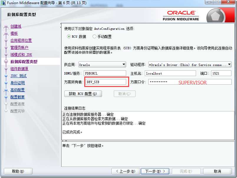This screenshot has width=237, height=178.
Task: Minimize the configuration wizard window
Action: tap(209, 2)
